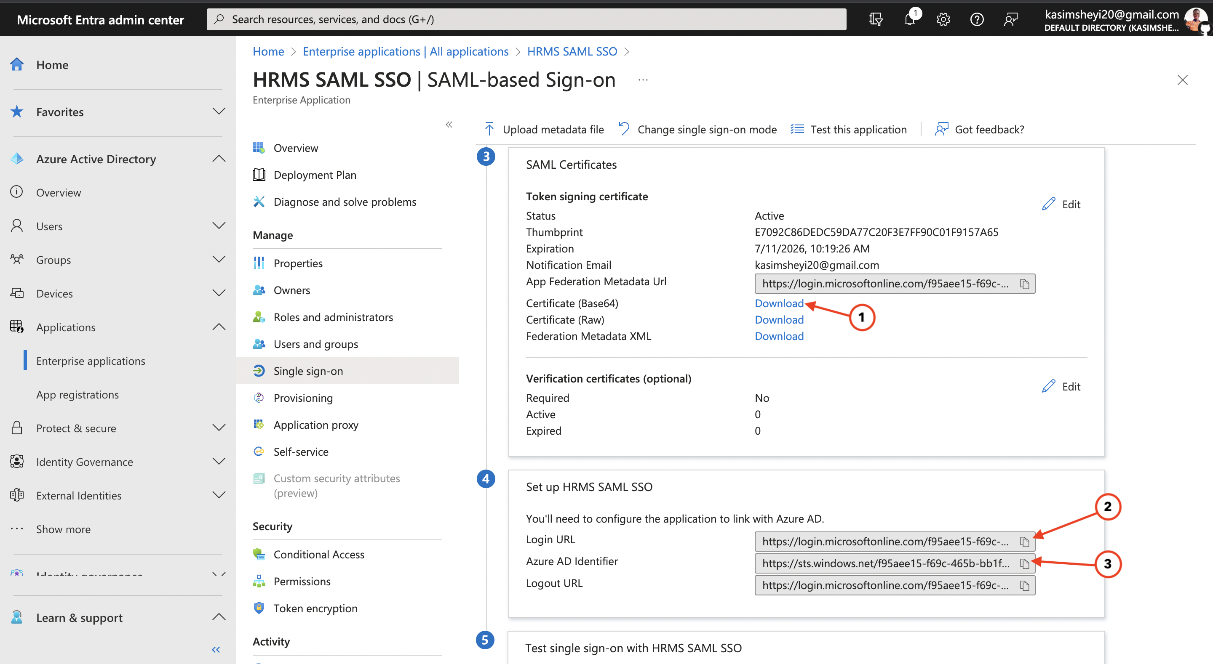Copy the App Federation Metadata Url
Screen dimensions: 1213x664
1024,284
